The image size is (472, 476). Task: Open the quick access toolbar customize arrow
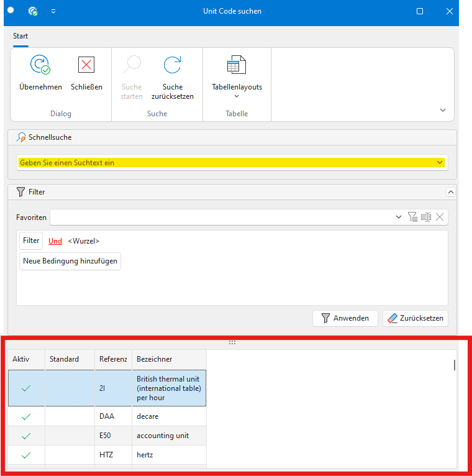pyautogui.click(x=53, y=11)
